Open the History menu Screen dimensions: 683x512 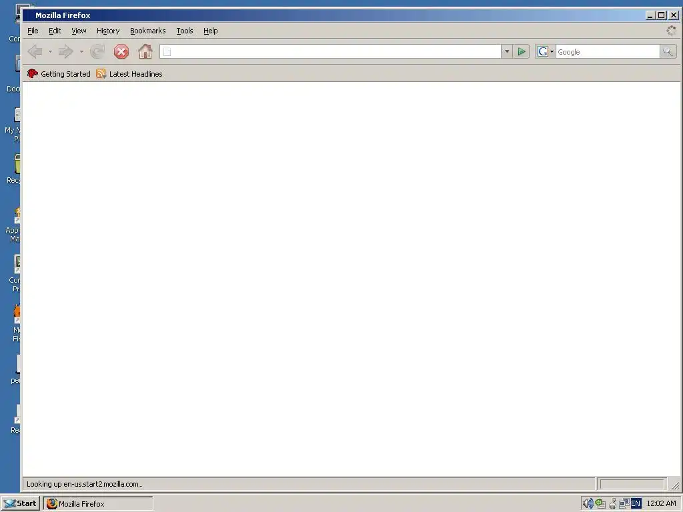click(108, 31)
